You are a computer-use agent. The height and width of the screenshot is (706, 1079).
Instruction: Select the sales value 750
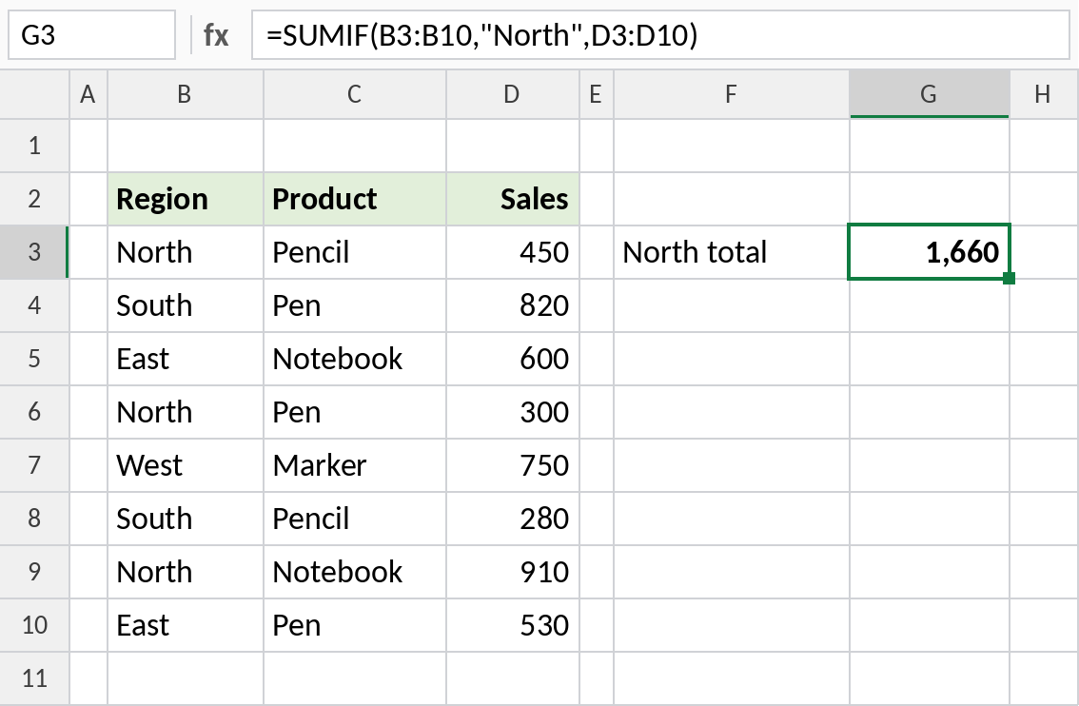[x=513, y=465]
